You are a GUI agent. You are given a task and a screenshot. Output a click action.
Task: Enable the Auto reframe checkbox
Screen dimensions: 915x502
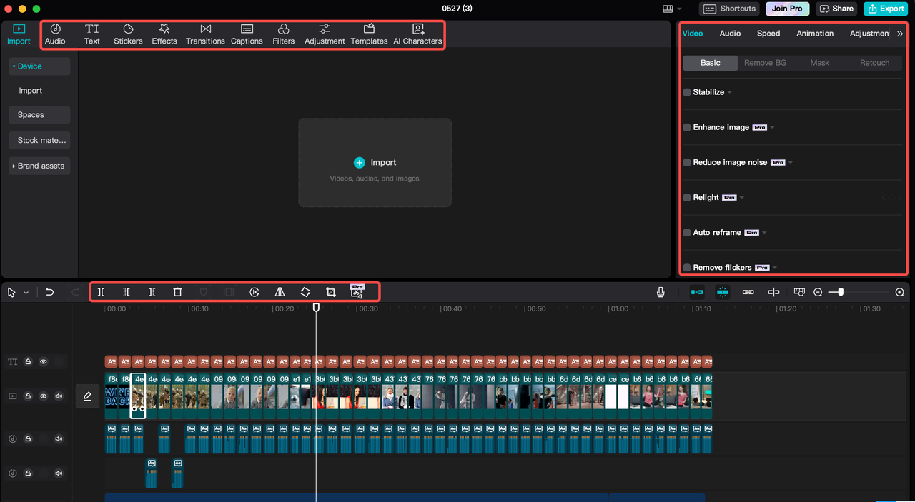click(x=687, y=232)
